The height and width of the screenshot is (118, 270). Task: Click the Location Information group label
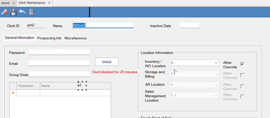point(157,53)
